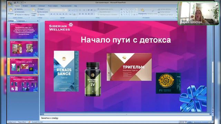This screenshot has height=124, width=221.
Task: Expand the shapes gallery More arrow
Action: tap(137, 14)
